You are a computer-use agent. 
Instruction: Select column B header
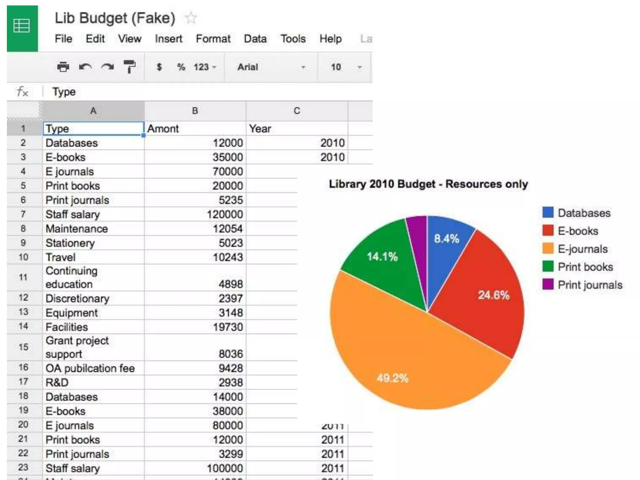click(x=195, y=111)
